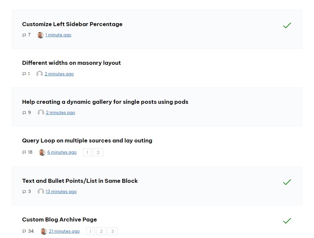Viewport: 314px width, 238px height.
Task: Open Query Loop on multiple sources topic
Action: [x=87, y=141]
